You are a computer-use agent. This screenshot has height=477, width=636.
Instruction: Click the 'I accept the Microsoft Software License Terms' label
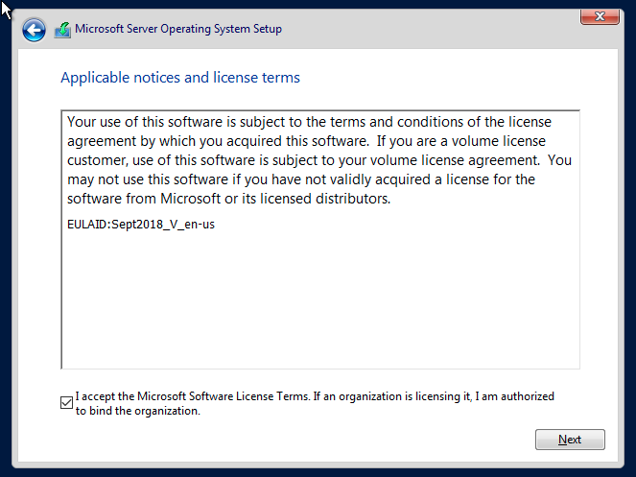pyautogui.click(x=193, y=396)
